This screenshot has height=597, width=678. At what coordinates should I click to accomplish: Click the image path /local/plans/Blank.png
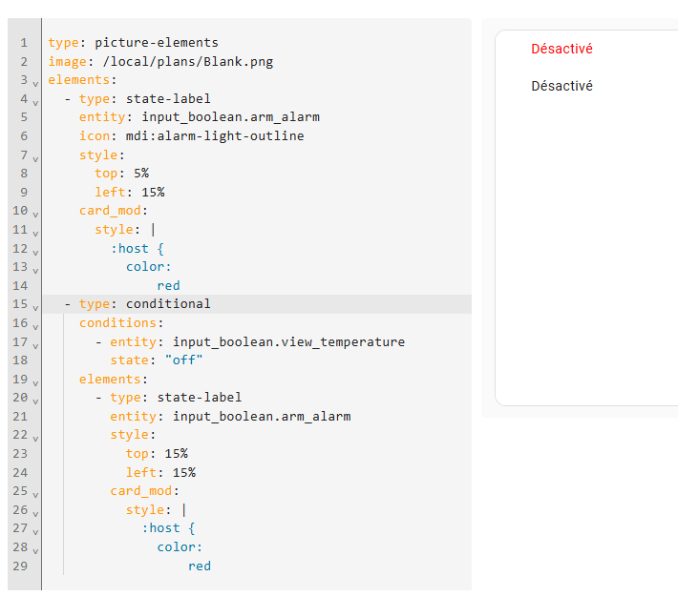point(188,61)
